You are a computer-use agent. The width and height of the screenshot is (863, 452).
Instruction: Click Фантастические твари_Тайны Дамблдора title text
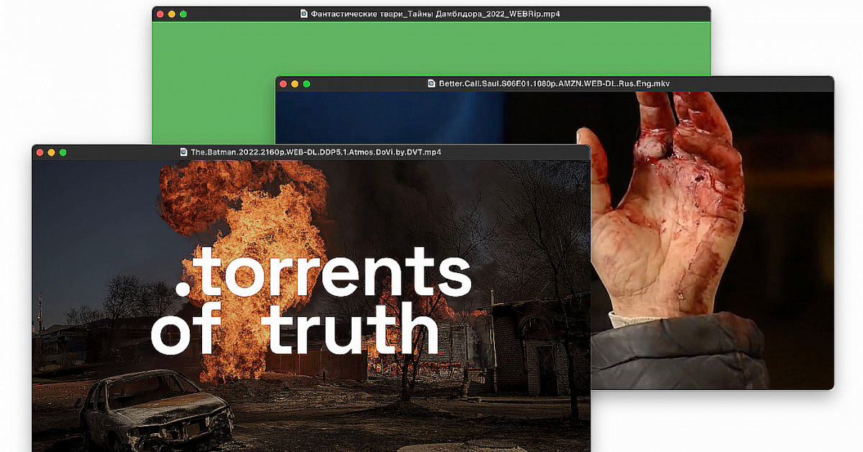click(x=436, y=14)
